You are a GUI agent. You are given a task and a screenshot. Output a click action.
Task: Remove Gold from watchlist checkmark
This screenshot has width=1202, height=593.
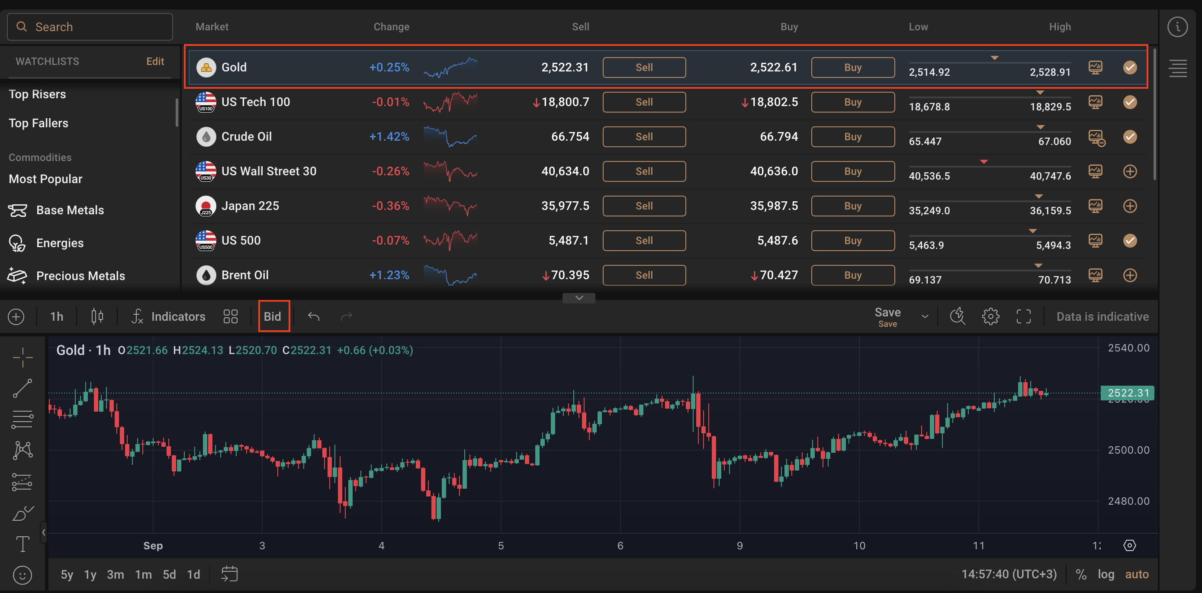pos(1130,68)
